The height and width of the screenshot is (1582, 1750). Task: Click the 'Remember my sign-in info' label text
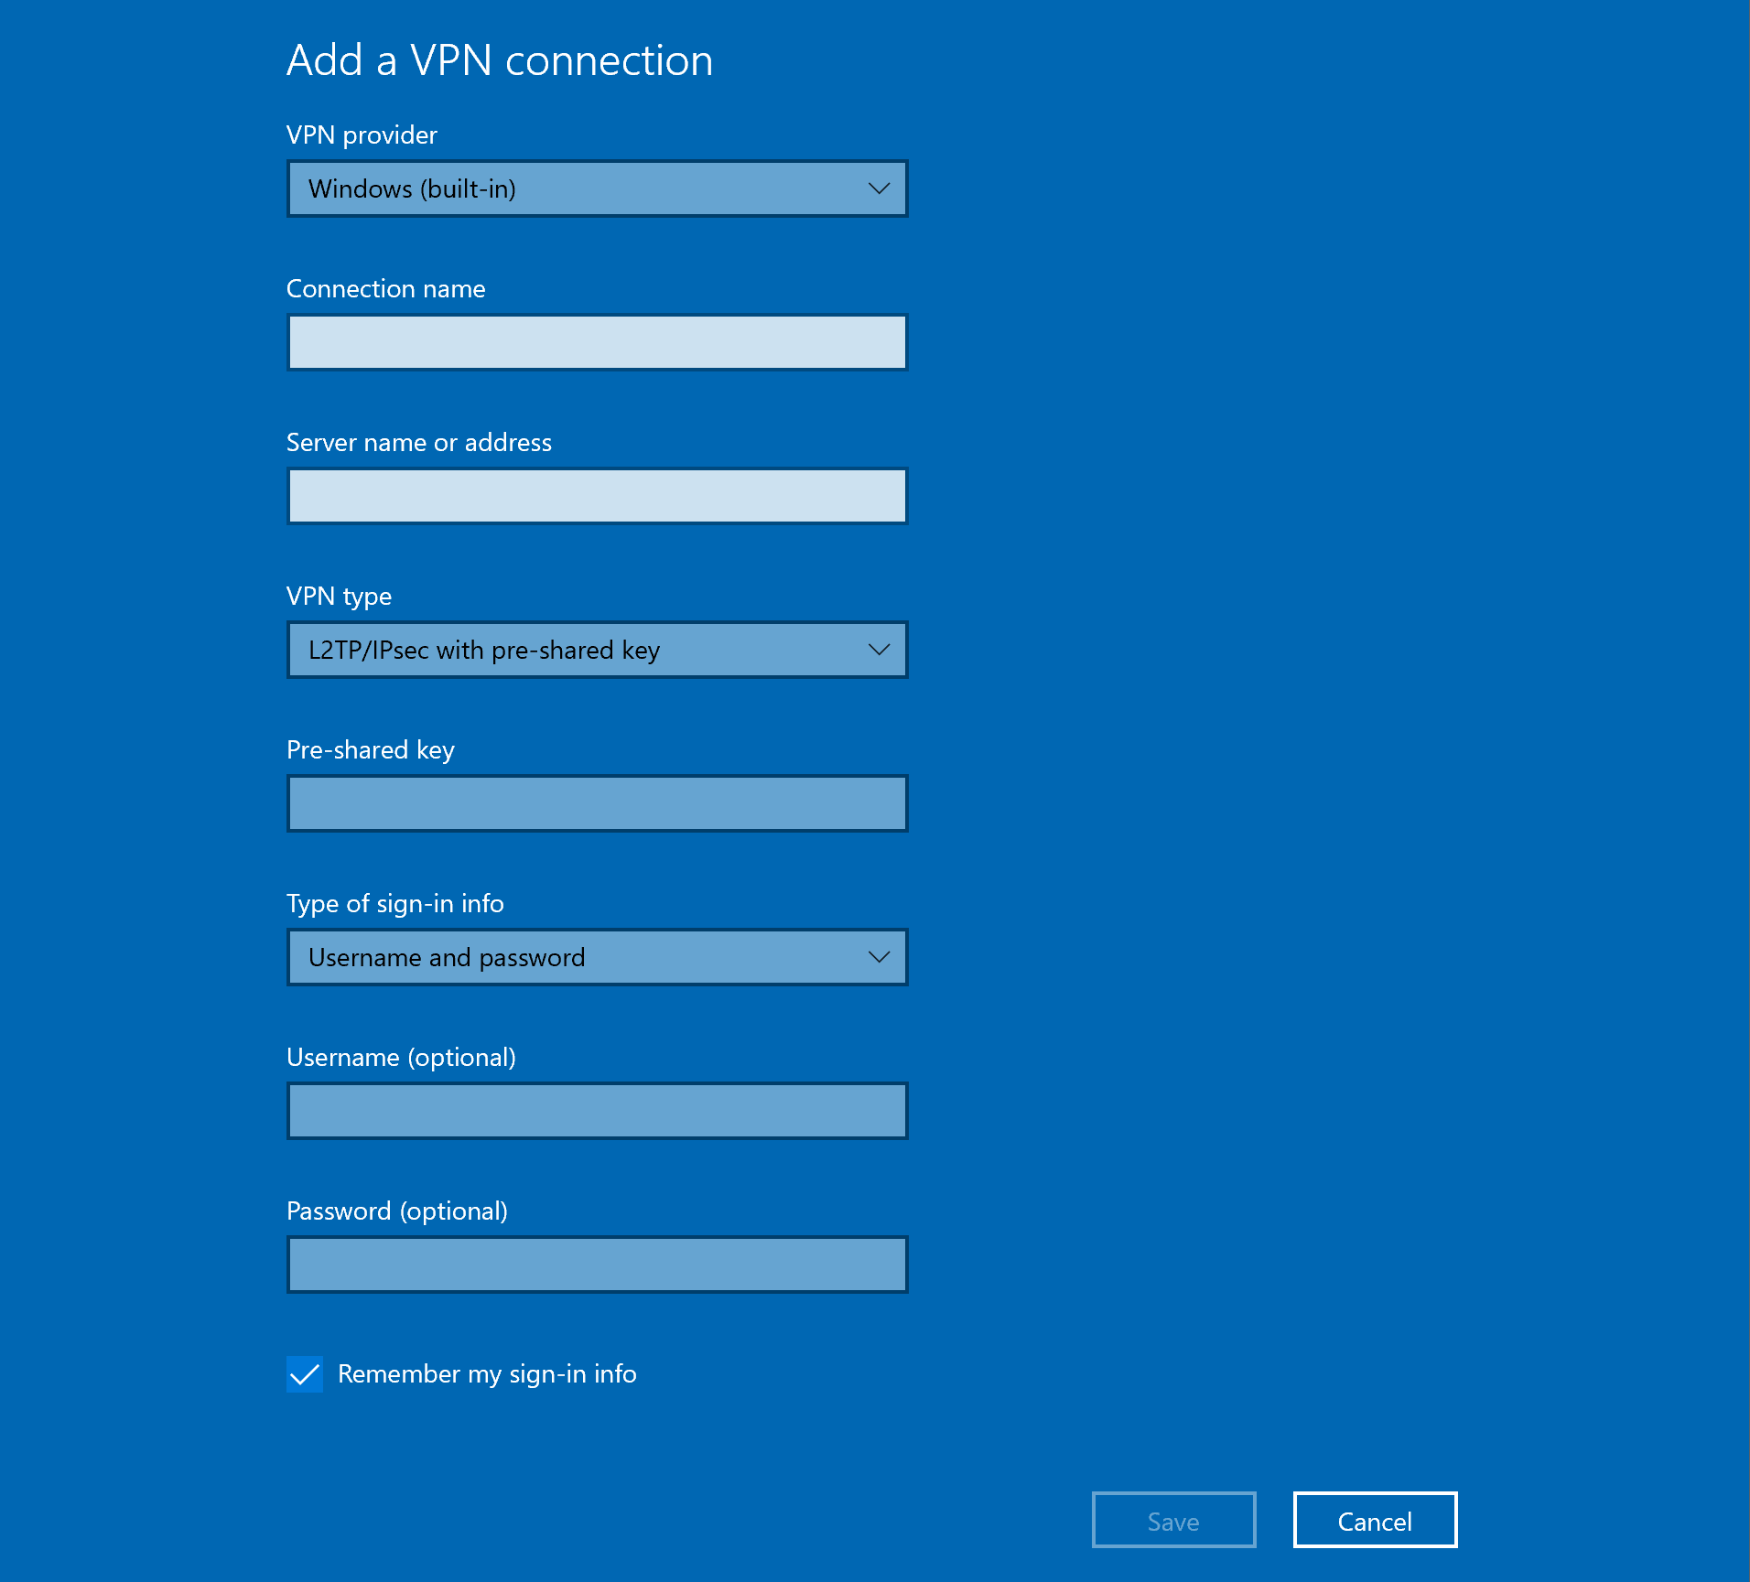[487, 1374]
